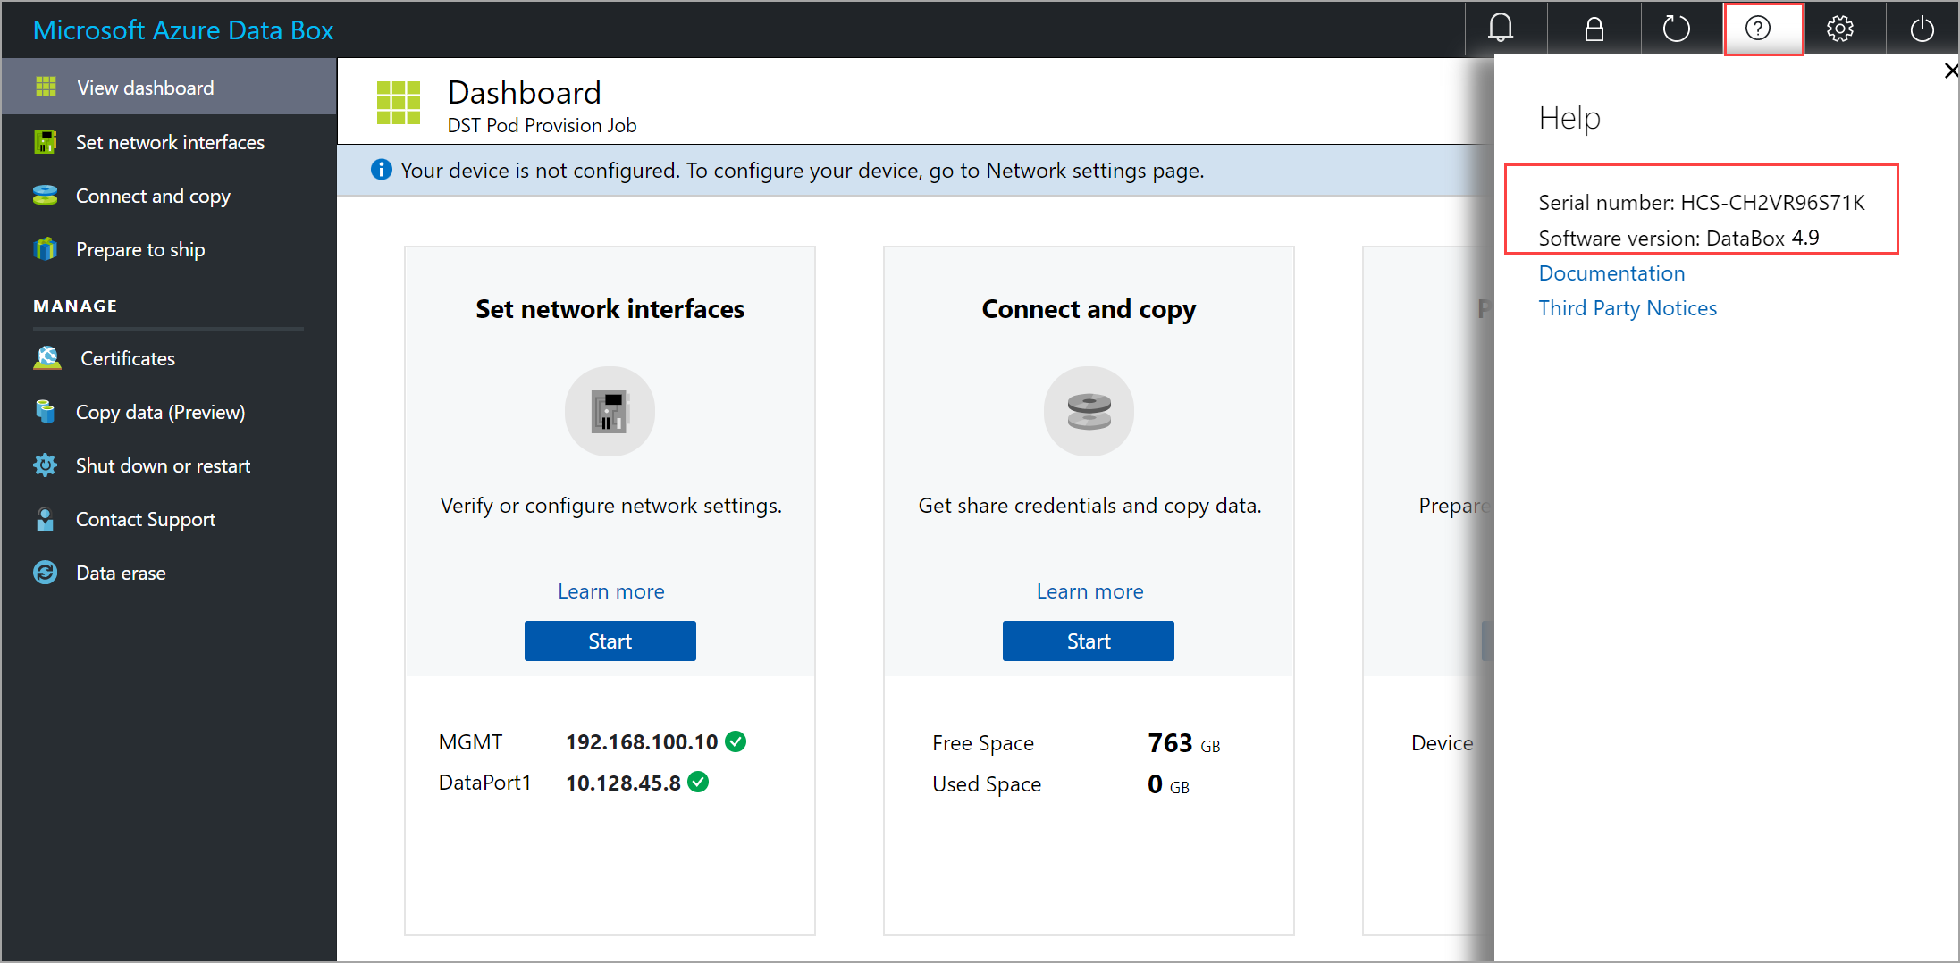
Task: Close the Help panel
Action: [1951, 71]
